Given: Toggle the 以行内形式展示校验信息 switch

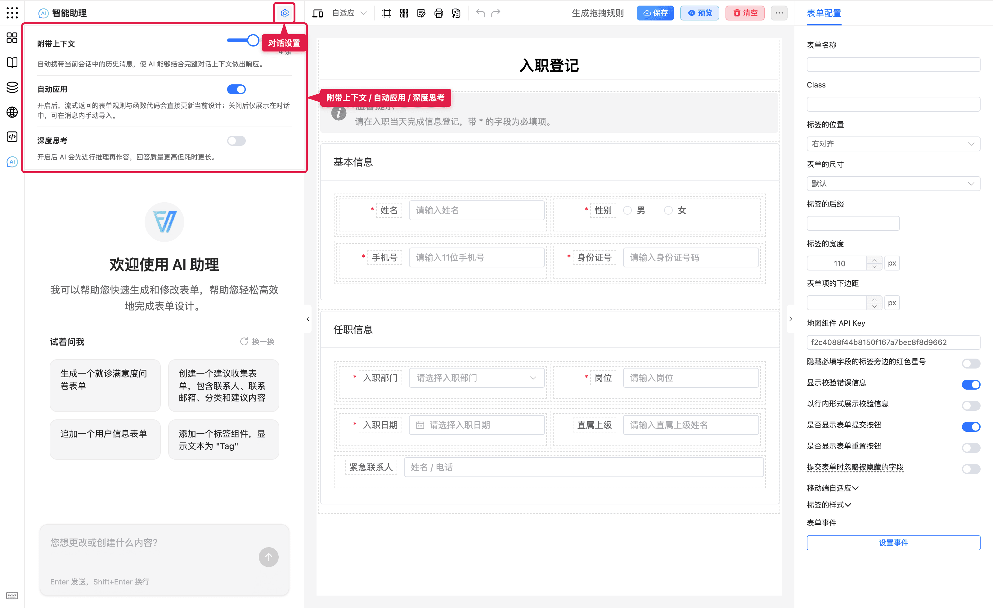Looking at the screenshot, I should [x=971, y=405].
